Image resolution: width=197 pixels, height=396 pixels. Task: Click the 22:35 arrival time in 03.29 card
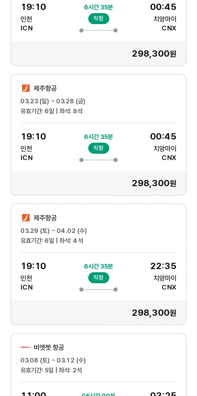pos(163,266)
